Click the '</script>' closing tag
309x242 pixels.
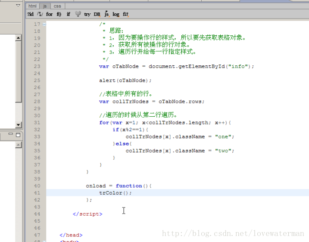pyautogui.click(x=87, y=214)
